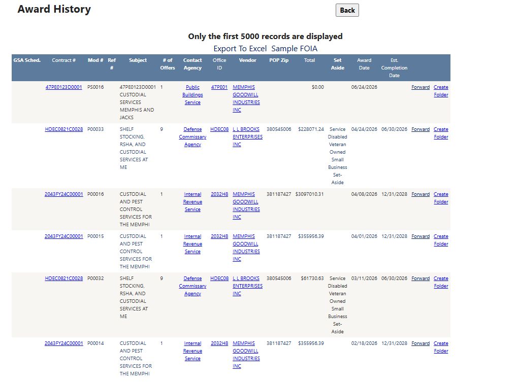518x383 pixels.
Task: Create Folder for the P00014 row
Action: (441, 347)
